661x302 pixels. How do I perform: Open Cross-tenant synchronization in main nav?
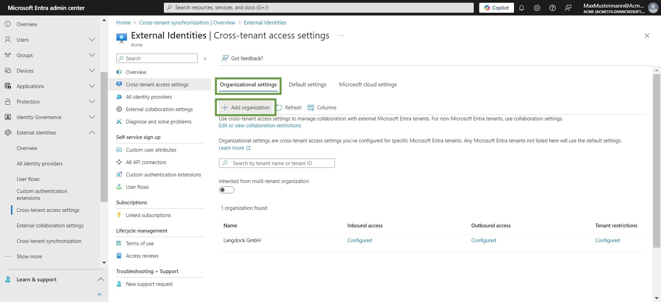click(49, 241)
